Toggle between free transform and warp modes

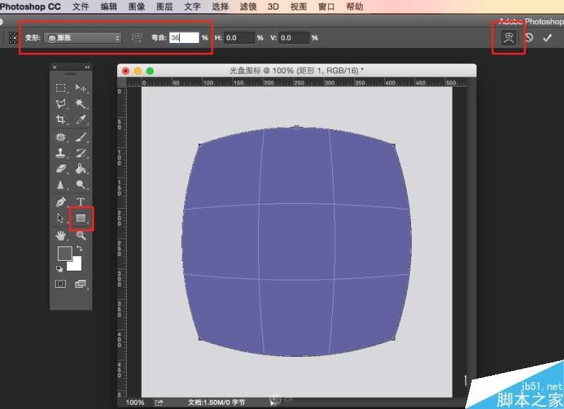[508, 38]
